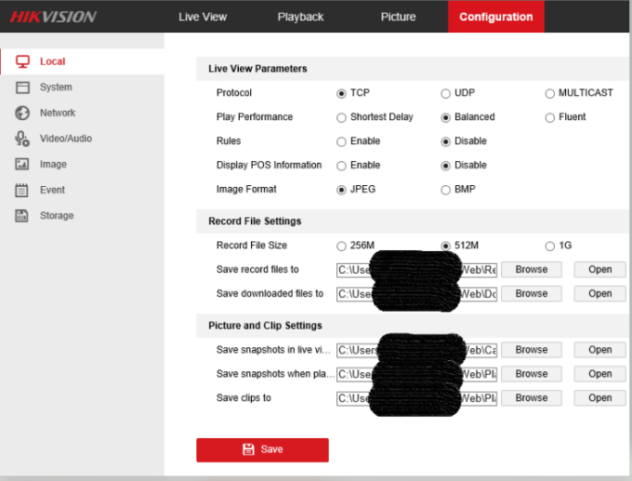The height and width of the screenshot is (481, 632).
Task: Select the Network globe icon
Action: click(22, 113)
